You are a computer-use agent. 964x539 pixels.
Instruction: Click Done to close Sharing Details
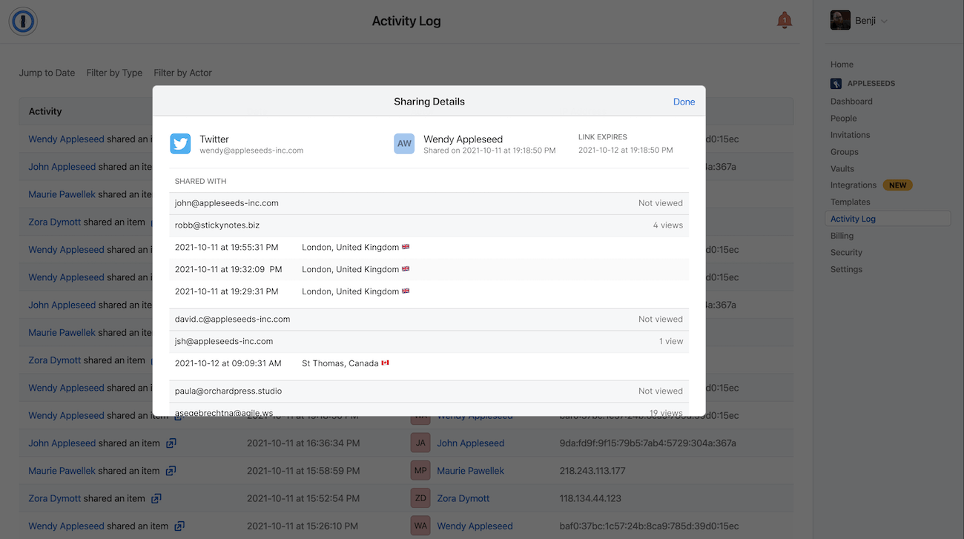(x=683, y=102)
